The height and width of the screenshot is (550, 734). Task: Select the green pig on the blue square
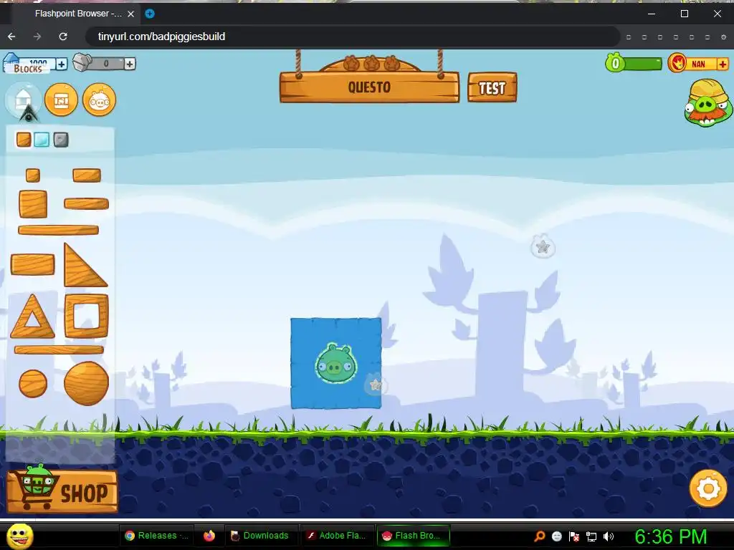click(x=335, y=364)
